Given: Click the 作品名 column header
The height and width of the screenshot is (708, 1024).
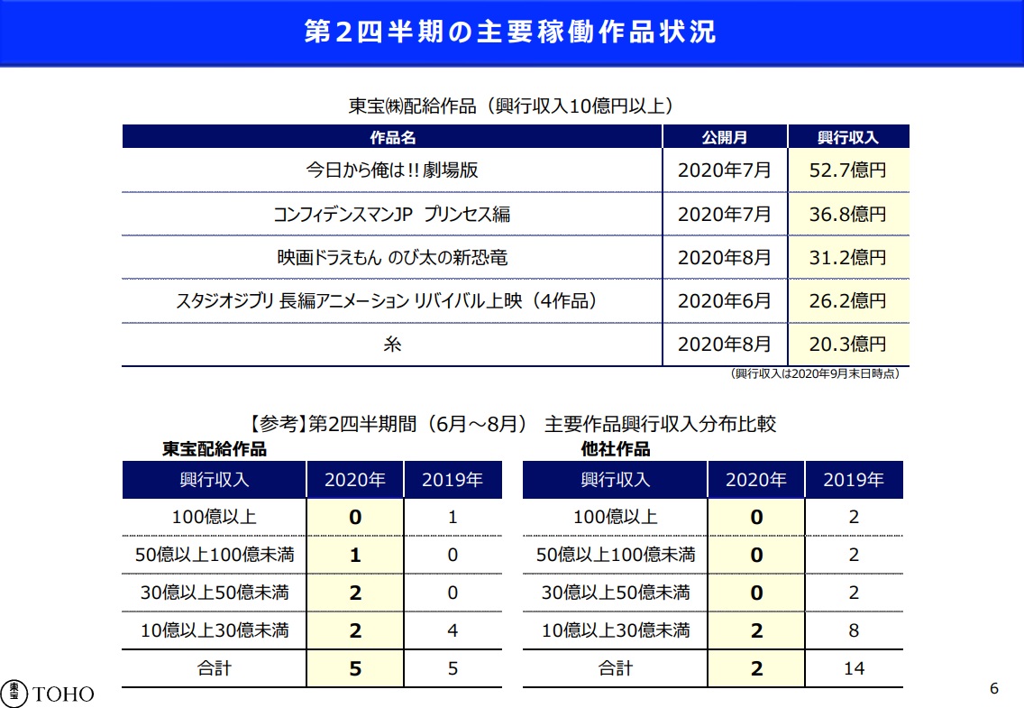Looking at the screenshot, I should [392, 137].
